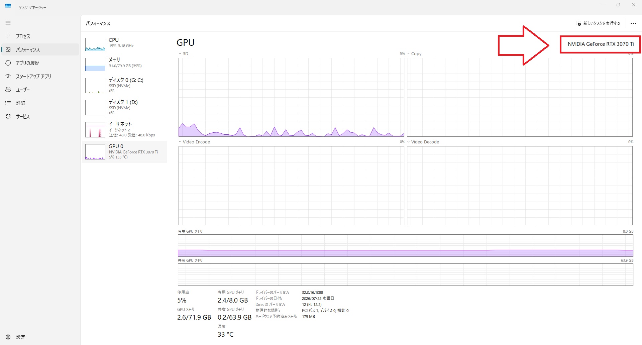Image resolution: width=642 pixels, height=345 pixels.
Task: Click the 2.4/8.0 GB dedicated memory value
Action: [x=233, y=300]
